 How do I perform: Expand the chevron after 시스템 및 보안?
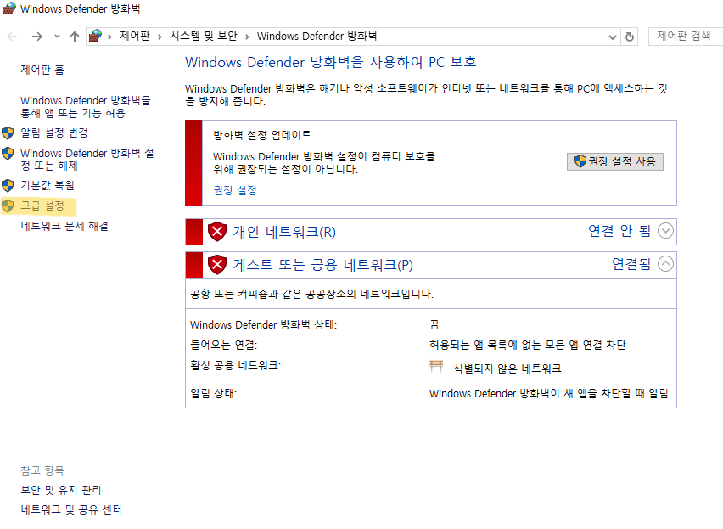point(247,37)
